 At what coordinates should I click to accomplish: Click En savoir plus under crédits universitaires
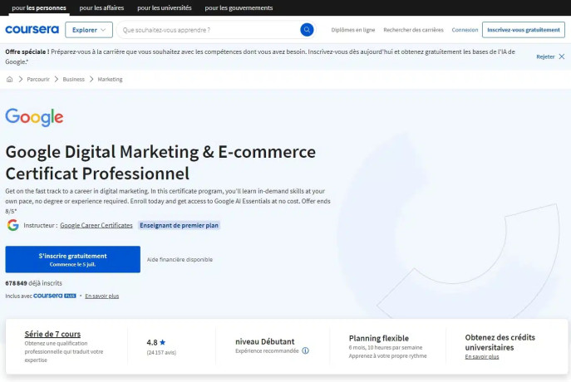(x=482, y=356)
